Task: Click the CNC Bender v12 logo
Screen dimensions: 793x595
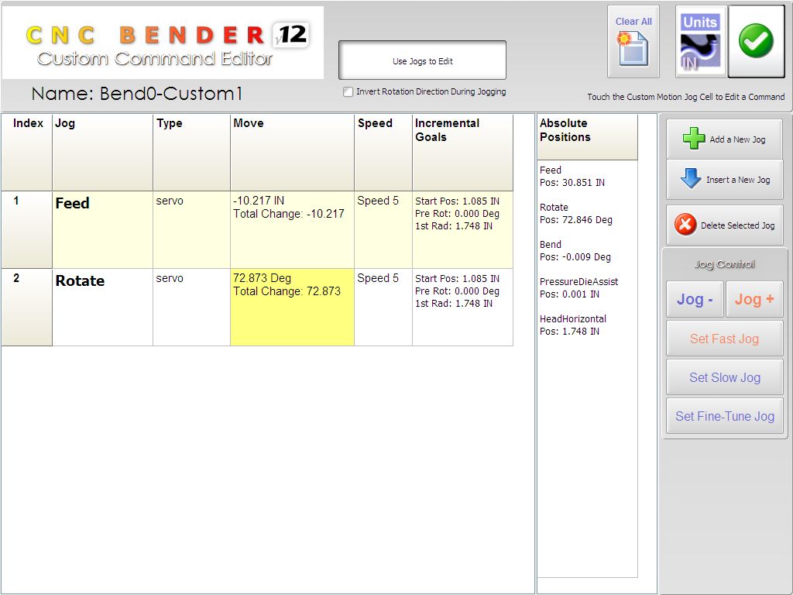Action: pos(163,43)
